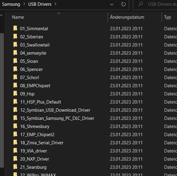Screen dimensions: 177x176
Task: Sort by Name column header
Action: coord(18,17)
